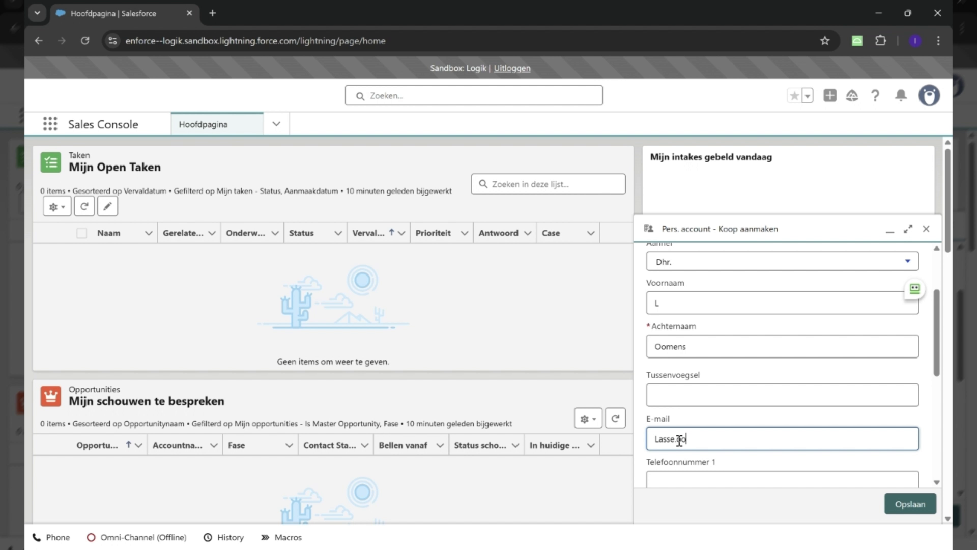Switch to the Hoofdpagina tab
The height and width of the screenshot is (550, 977).
coord(203,124)
